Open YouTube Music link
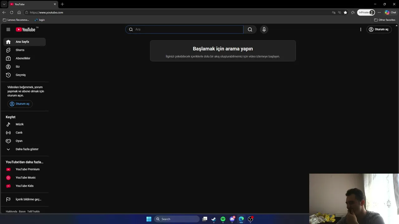 click(25, 178)
